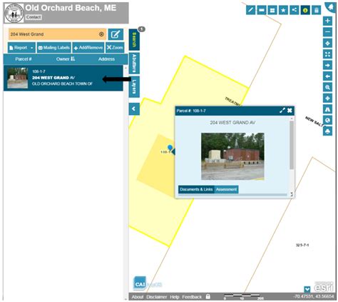
Task: Open bookmarks star tool
Action: coord(283,10)
